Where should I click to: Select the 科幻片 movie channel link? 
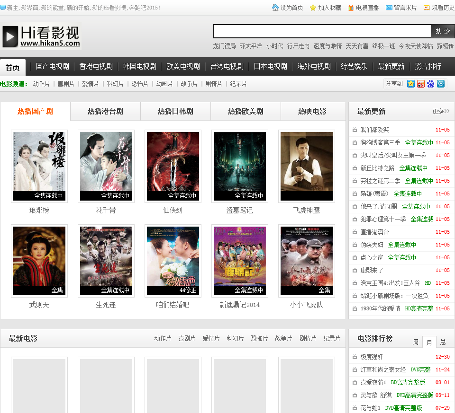click(115, 84)
